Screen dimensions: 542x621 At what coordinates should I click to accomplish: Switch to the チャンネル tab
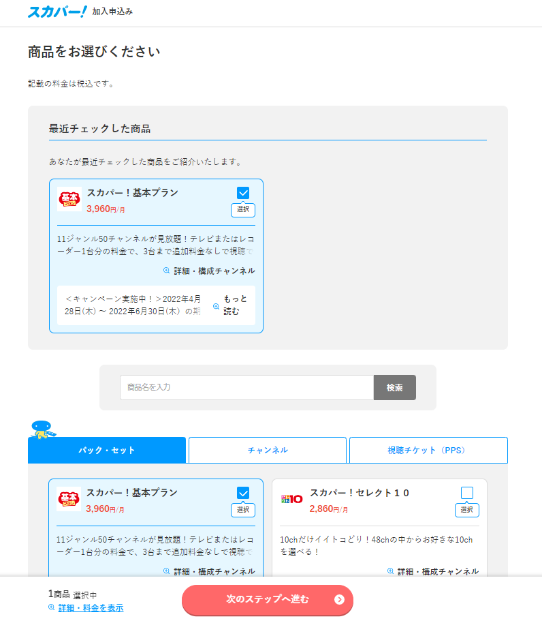pos(268,450)
